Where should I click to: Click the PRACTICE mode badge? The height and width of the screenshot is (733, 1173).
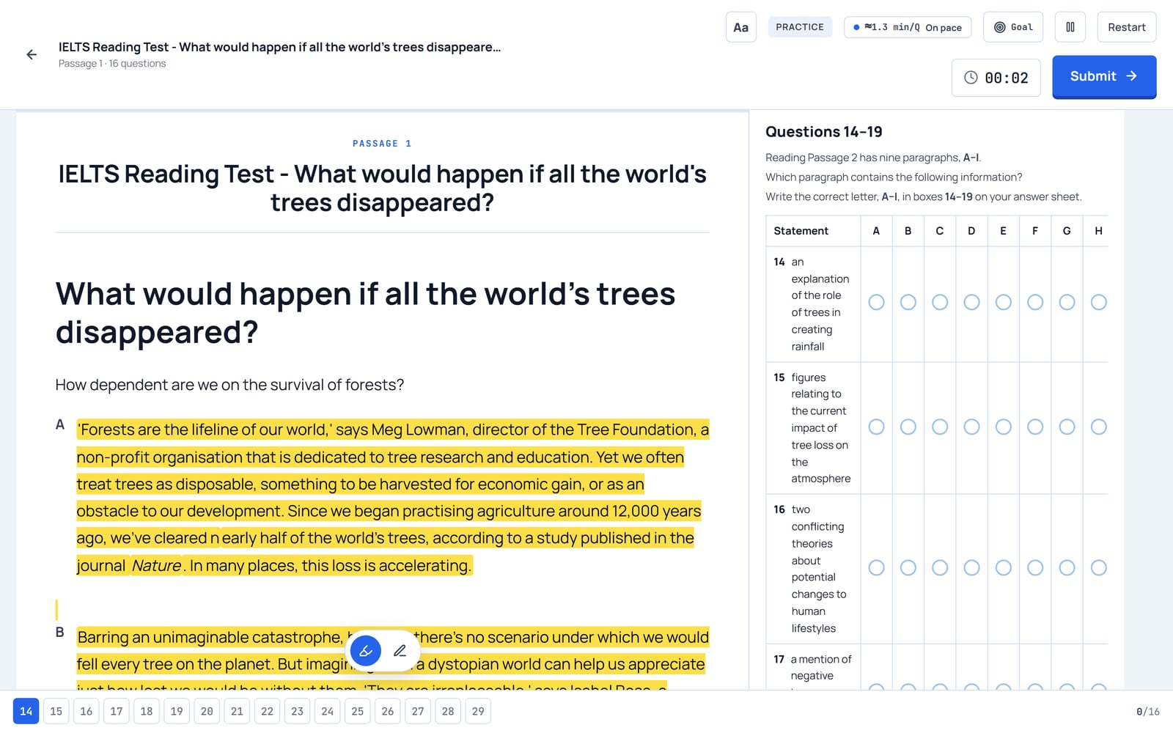point(800,27)
